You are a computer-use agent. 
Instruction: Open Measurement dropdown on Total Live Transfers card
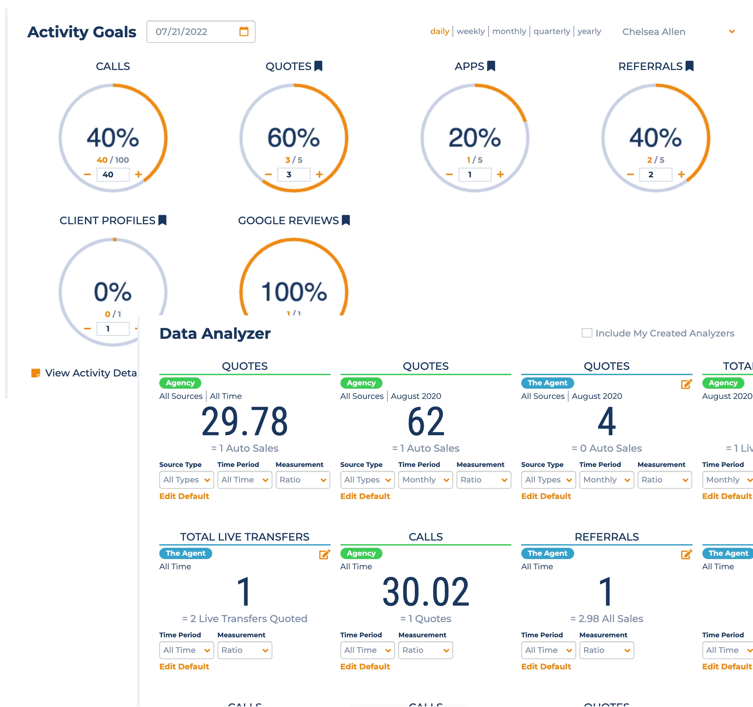point(245,650)
